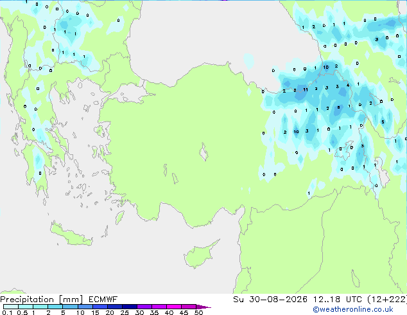Select the 15–20 mm legend swatch

click(100, 307)
